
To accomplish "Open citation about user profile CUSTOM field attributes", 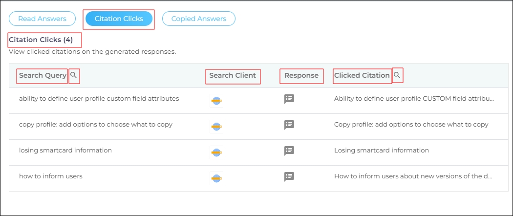I will (413, 99).
